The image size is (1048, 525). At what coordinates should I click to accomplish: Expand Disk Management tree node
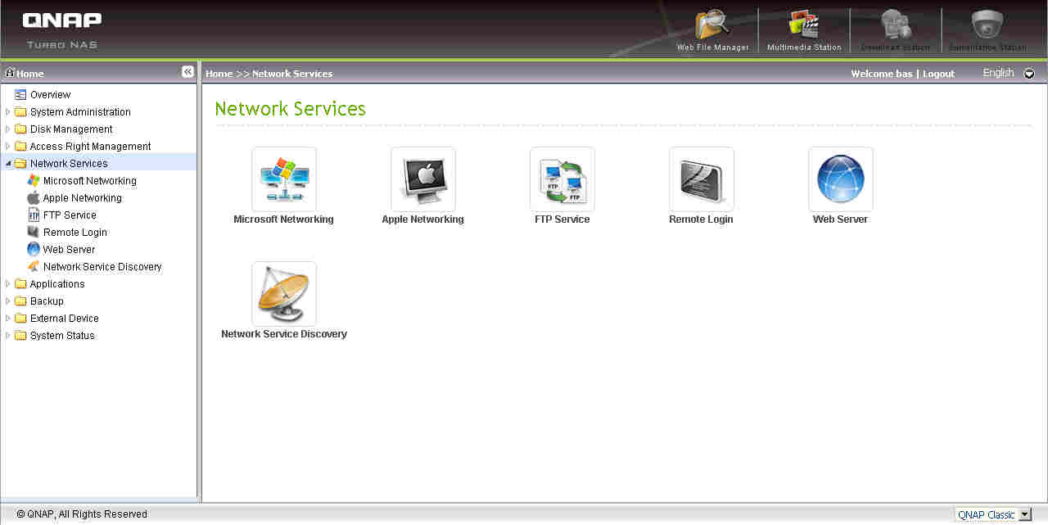pyautogui.click(x=8, y=129)
